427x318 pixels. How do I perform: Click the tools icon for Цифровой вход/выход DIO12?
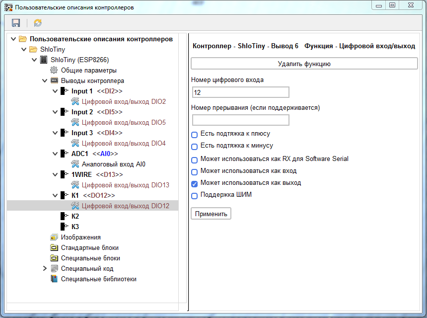pyautogui.click(x=75, y=206)
